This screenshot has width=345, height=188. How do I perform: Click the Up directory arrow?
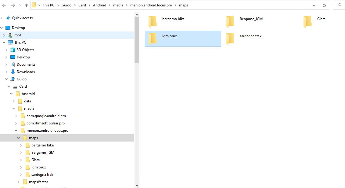coord(27,5)
